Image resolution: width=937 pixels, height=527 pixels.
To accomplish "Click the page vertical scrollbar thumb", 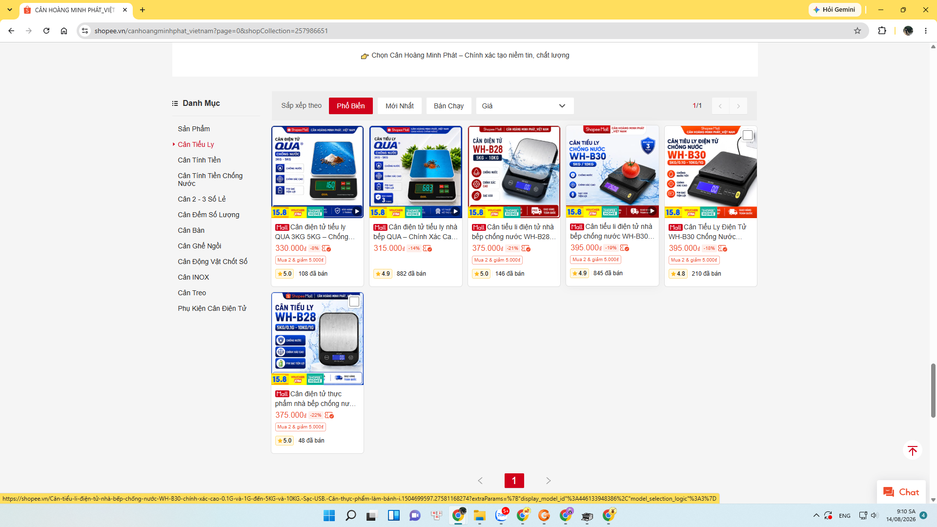I will click(933, 390).
